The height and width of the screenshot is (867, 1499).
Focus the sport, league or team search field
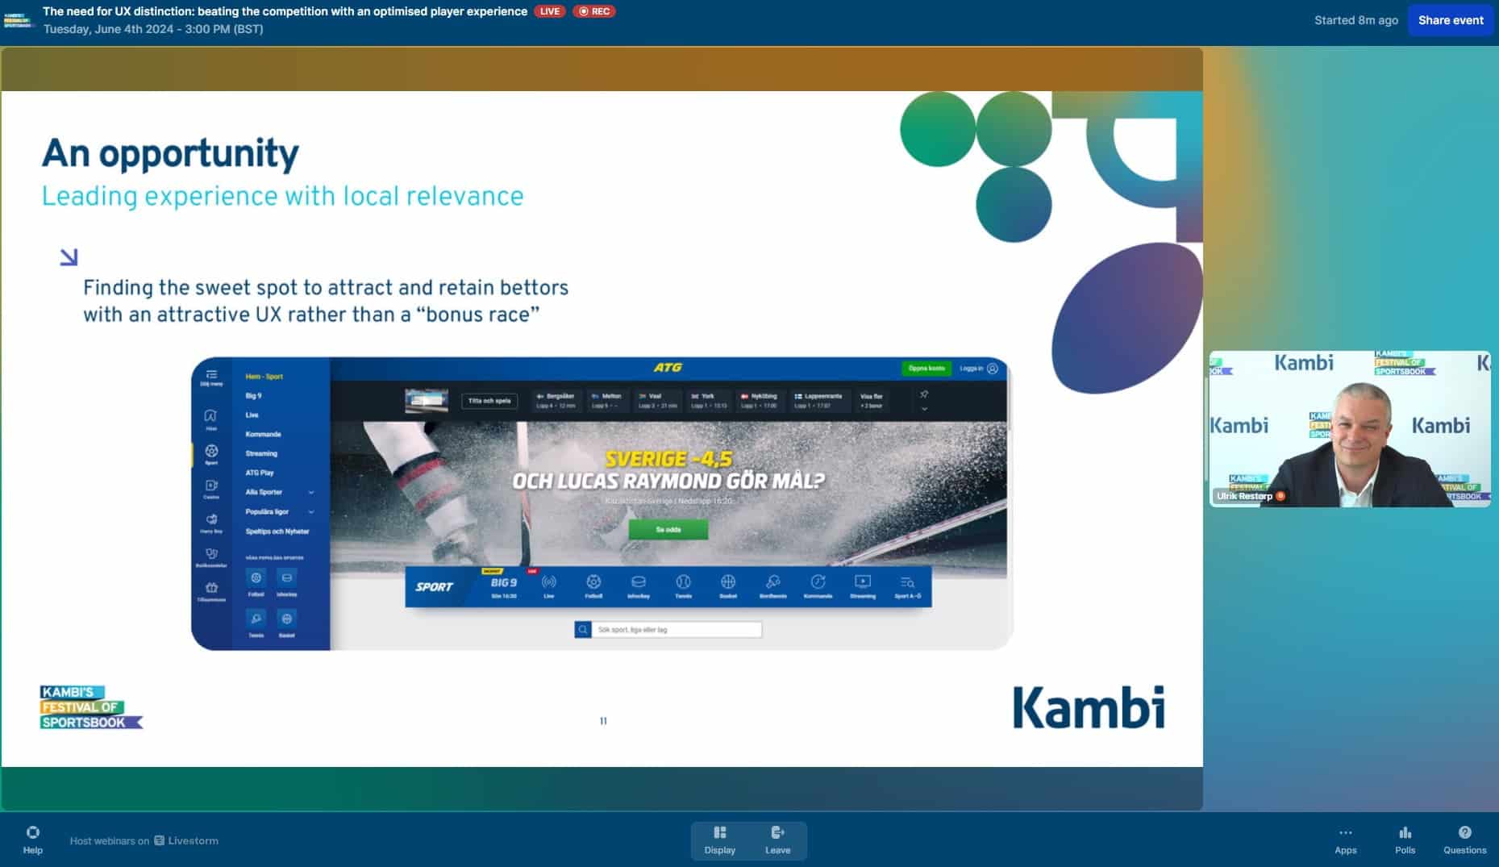[x=677, y=630]
